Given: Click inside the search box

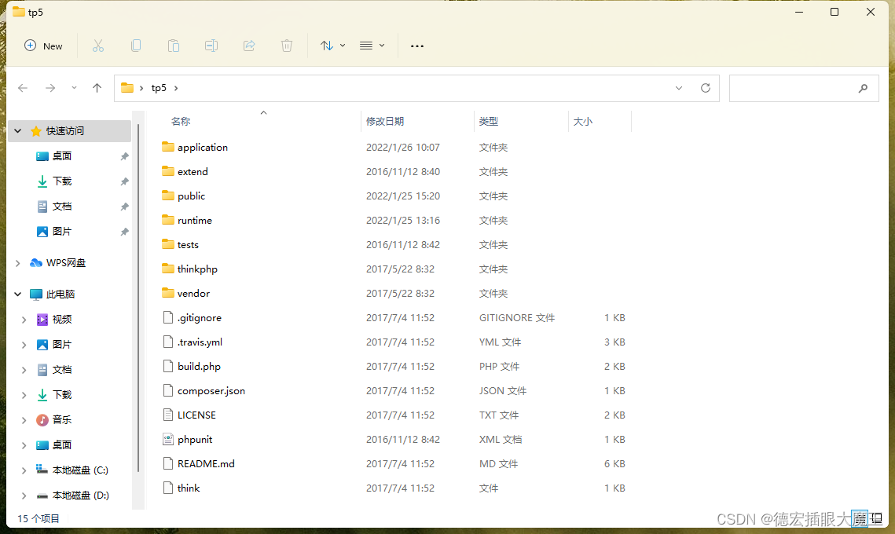Looking at the screenshot, I should pos(804,88).
